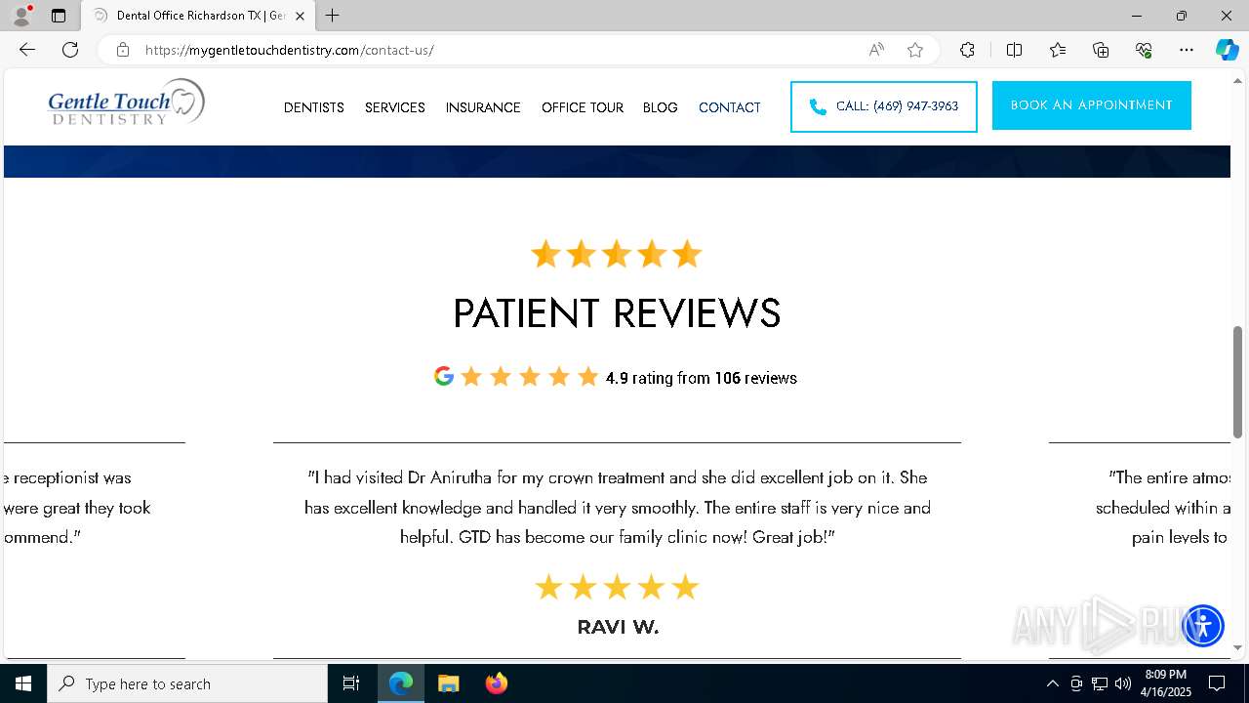Viewport: 1249px width, 703px height.
Task: Go to the INSURANCE nav page
Action: 483,107
